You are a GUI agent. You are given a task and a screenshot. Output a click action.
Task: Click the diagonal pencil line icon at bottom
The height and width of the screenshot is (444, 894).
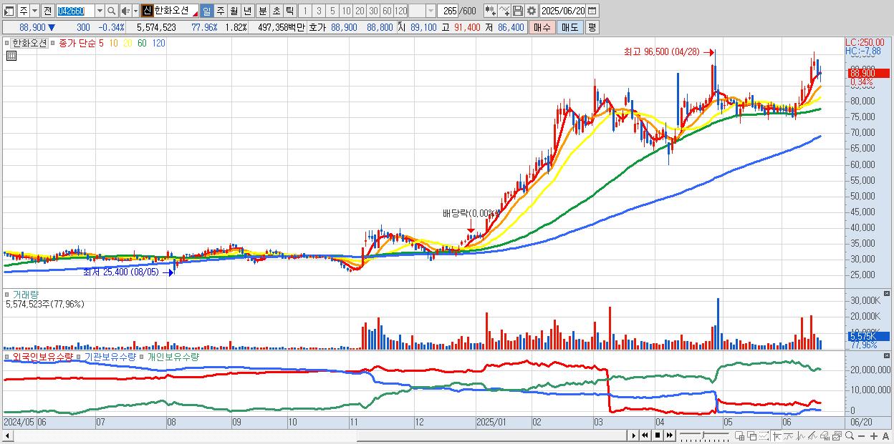(812, 435)
